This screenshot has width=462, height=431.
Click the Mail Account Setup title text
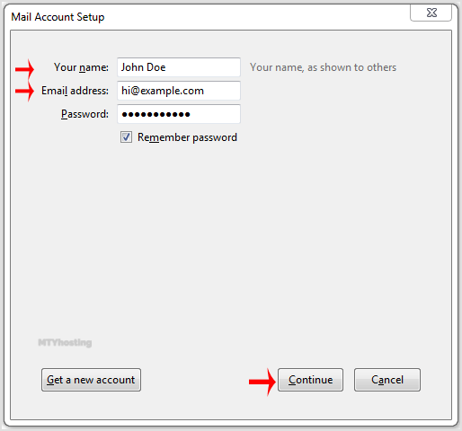pos(58,17)
